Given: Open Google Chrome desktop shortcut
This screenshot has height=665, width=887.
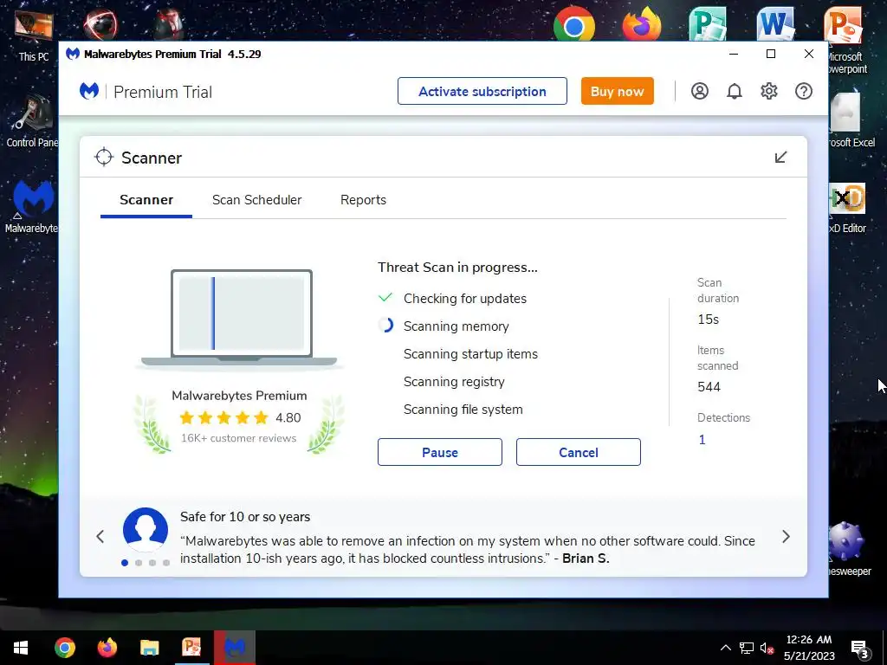Looking at the screenshot, I should point(574,25).
